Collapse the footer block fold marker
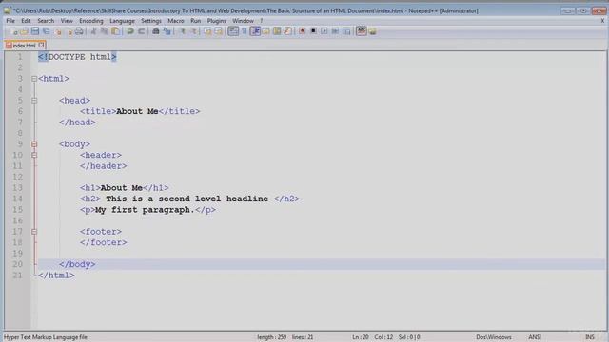 (x=34, y=232)
